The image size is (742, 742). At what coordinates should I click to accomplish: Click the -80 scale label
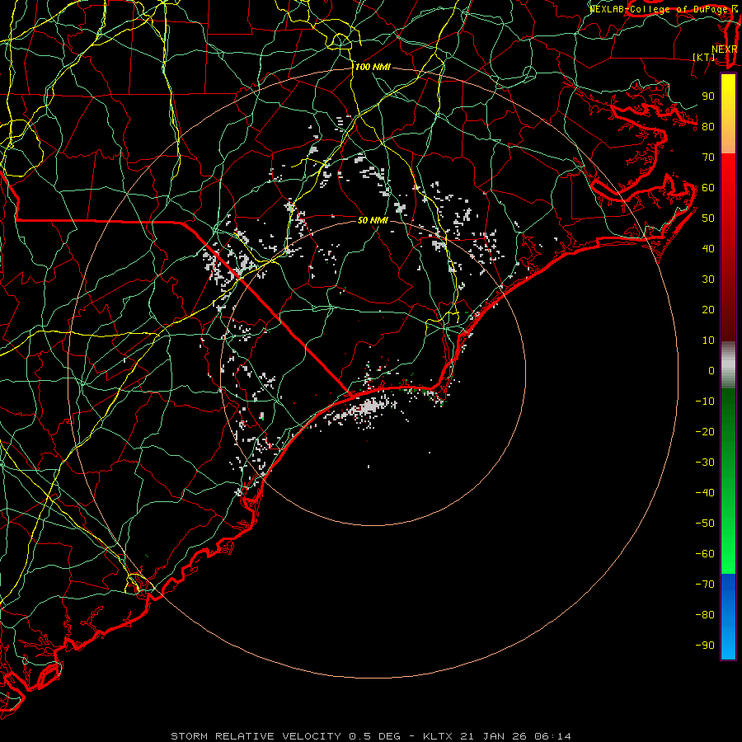point(705,615)
